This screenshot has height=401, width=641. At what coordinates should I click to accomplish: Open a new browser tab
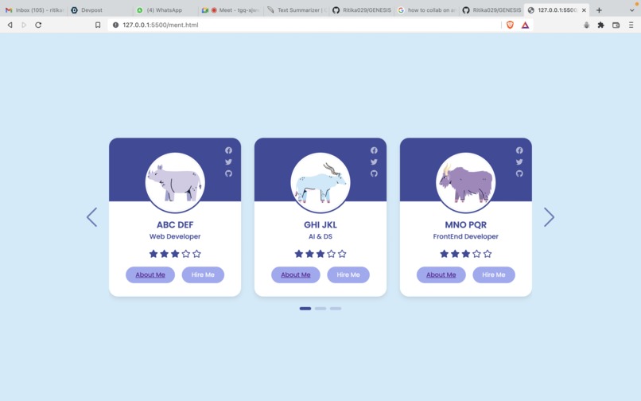coord(599,10)
